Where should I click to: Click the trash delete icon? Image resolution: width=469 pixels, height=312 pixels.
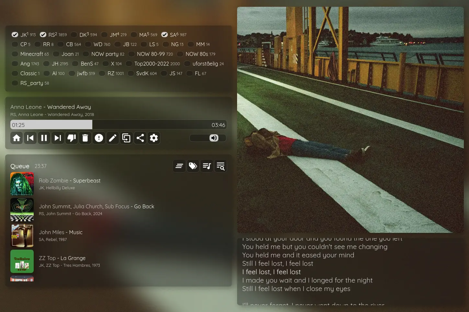point(85,138)
